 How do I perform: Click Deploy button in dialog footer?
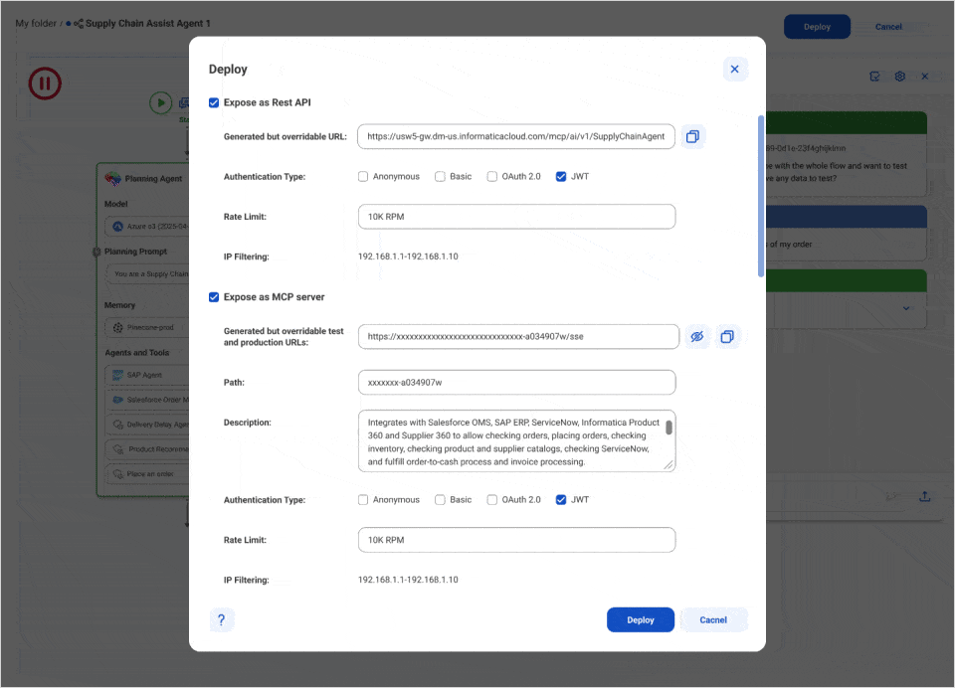640,619
